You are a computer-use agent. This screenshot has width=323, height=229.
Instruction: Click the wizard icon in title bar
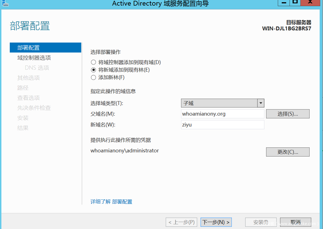coord(5,3)
